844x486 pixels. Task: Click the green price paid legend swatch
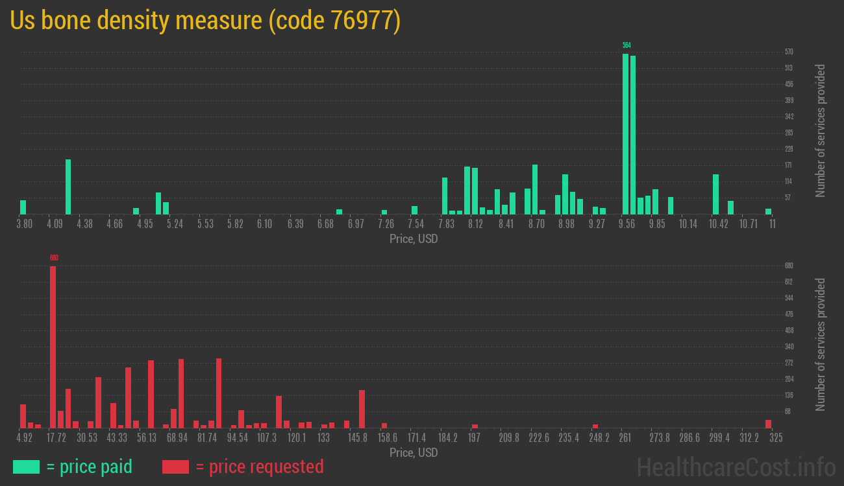(x=26, y=467)
